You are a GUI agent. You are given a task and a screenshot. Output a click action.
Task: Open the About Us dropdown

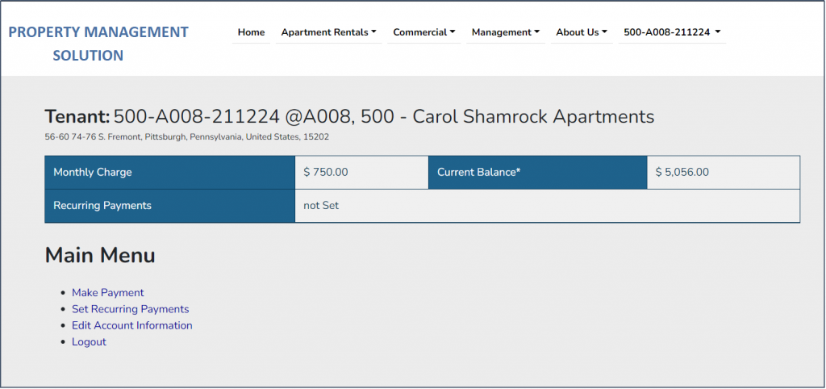[581, 32]
